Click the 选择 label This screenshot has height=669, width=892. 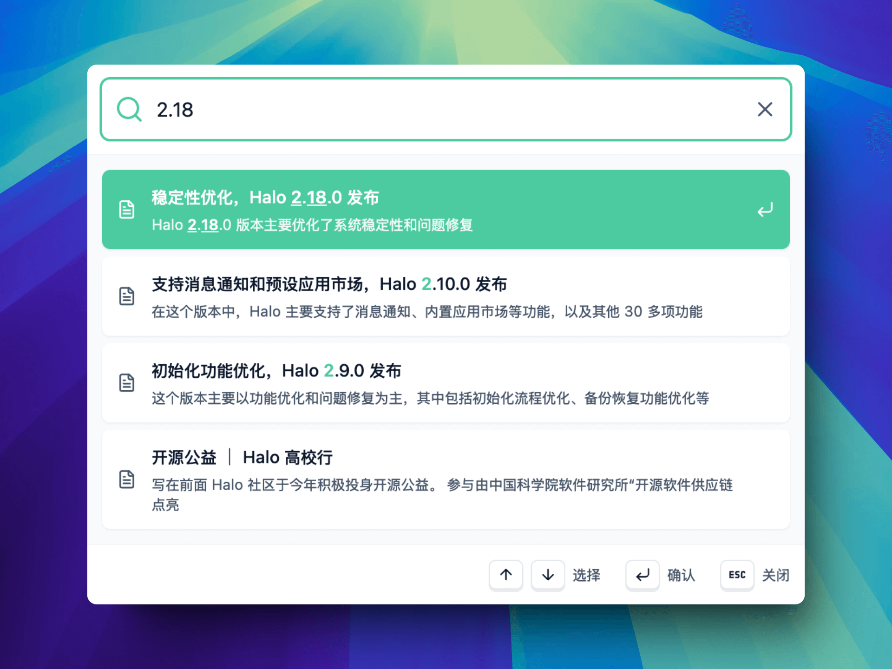tap(586, 575)
